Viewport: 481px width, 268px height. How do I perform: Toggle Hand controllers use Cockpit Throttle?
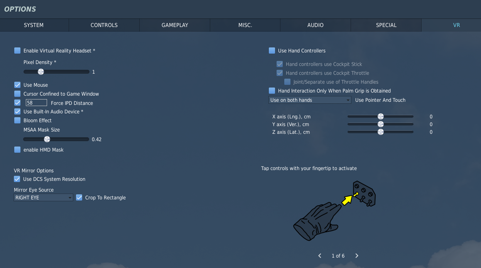click(280, 73)
